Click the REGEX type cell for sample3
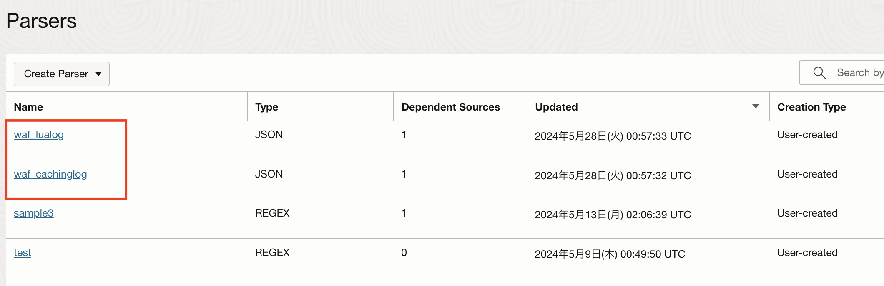This screenshot has height=286, width=884. click(x=272, y=213)
